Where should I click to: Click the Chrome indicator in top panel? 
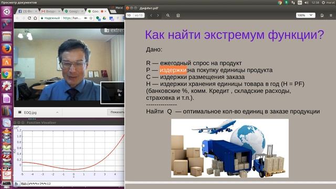pyautogui.click(x=280, y=3)
